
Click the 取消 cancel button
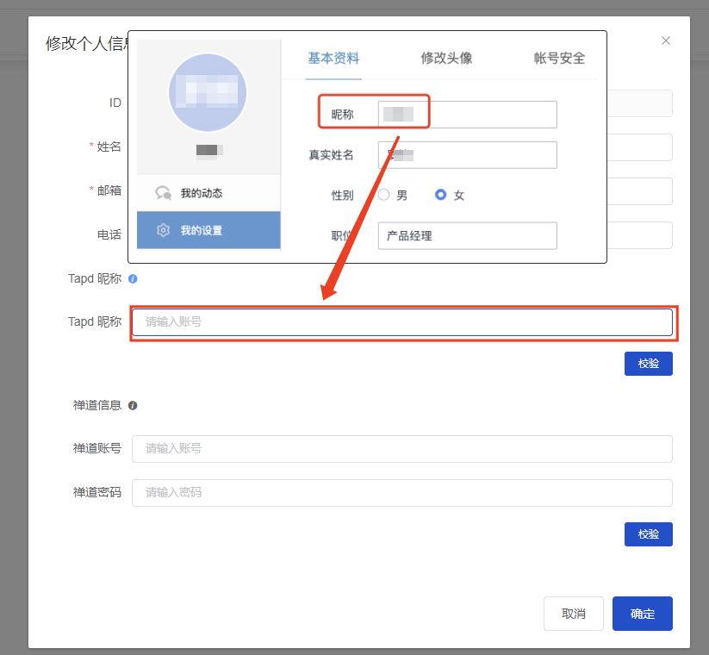pos(573,613)
